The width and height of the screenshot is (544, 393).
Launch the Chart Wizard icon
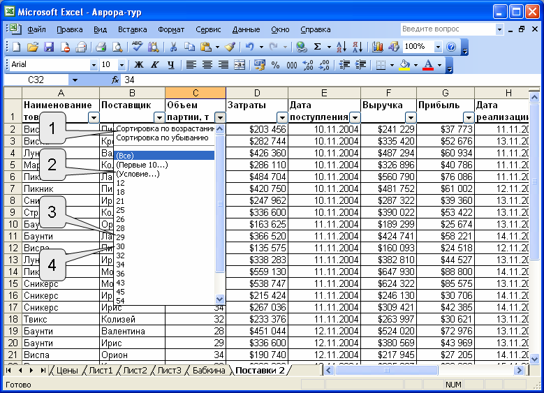(378, 47)
